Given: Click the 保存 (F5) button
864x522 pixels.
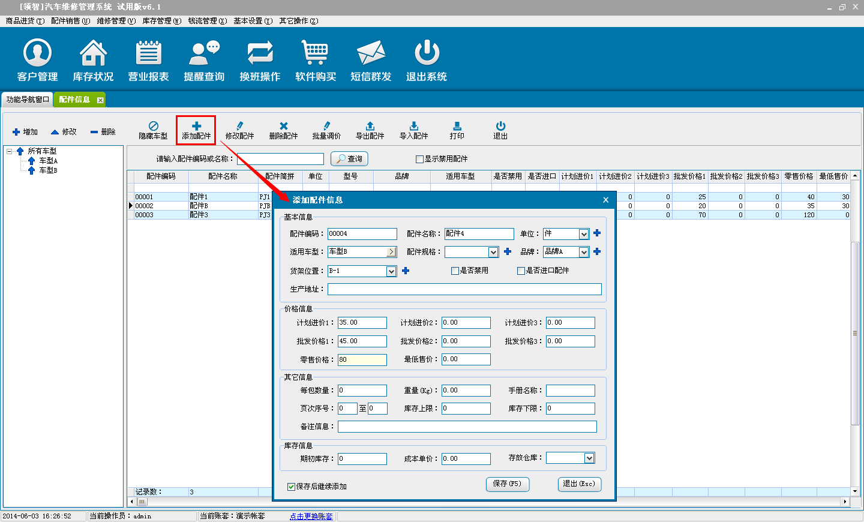Looking at the screenshot, I should pyautogui.click(x=507, y=484).
